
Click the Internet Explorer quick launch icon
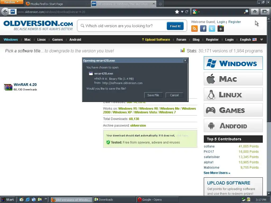[28, 200]
